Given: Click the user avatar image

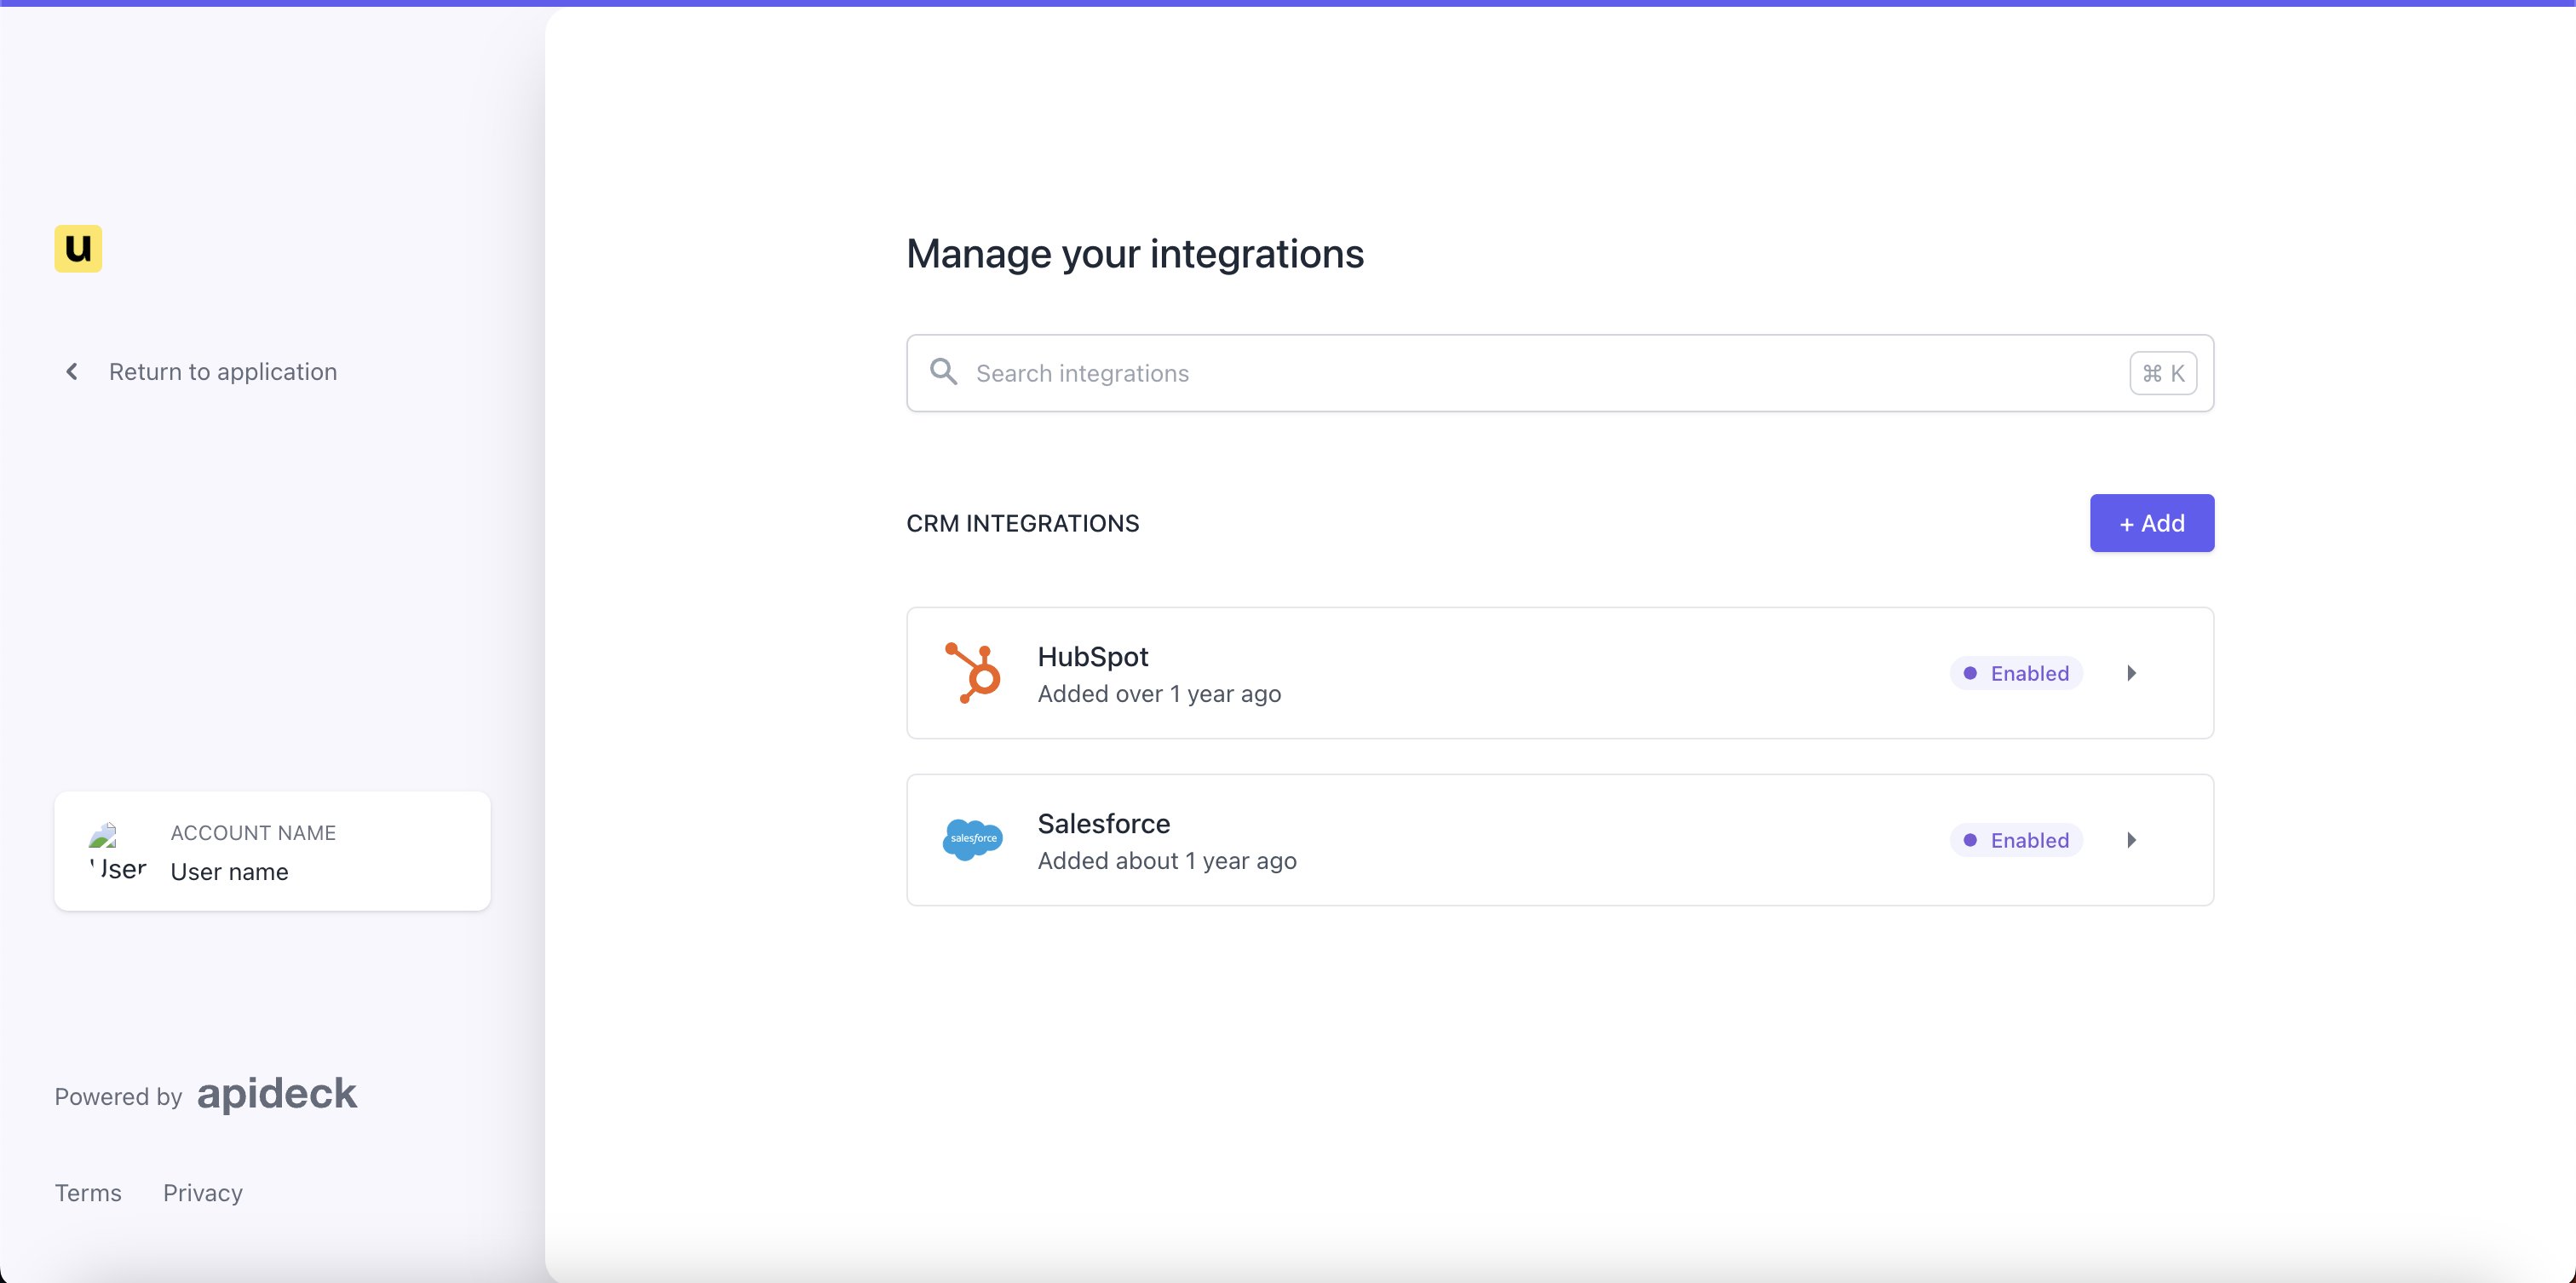Looking at the screenshot, I should tap(118, 852).
